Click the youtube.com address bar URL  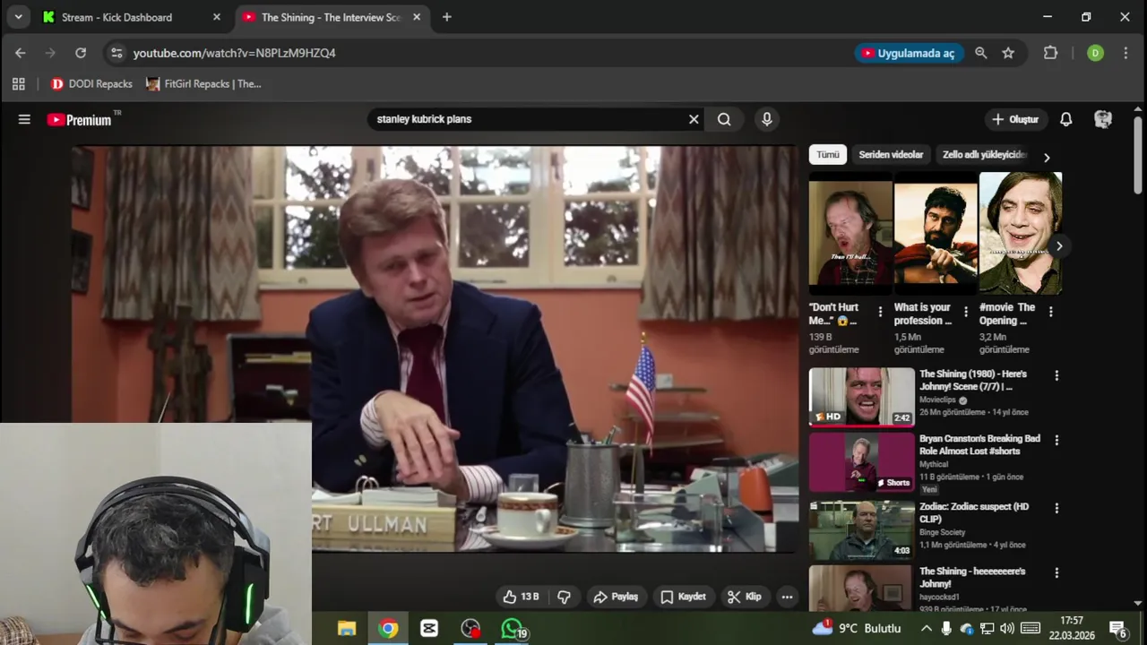point(235,53)
